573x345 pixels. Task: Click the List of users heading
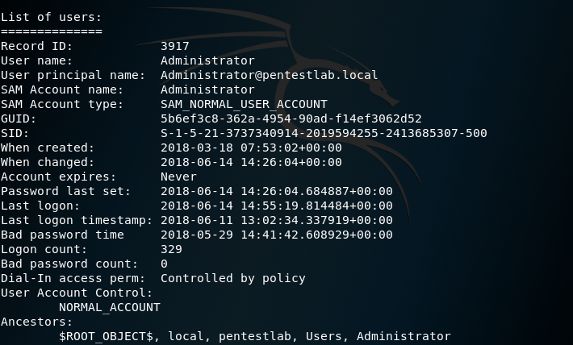coord(51,17)
